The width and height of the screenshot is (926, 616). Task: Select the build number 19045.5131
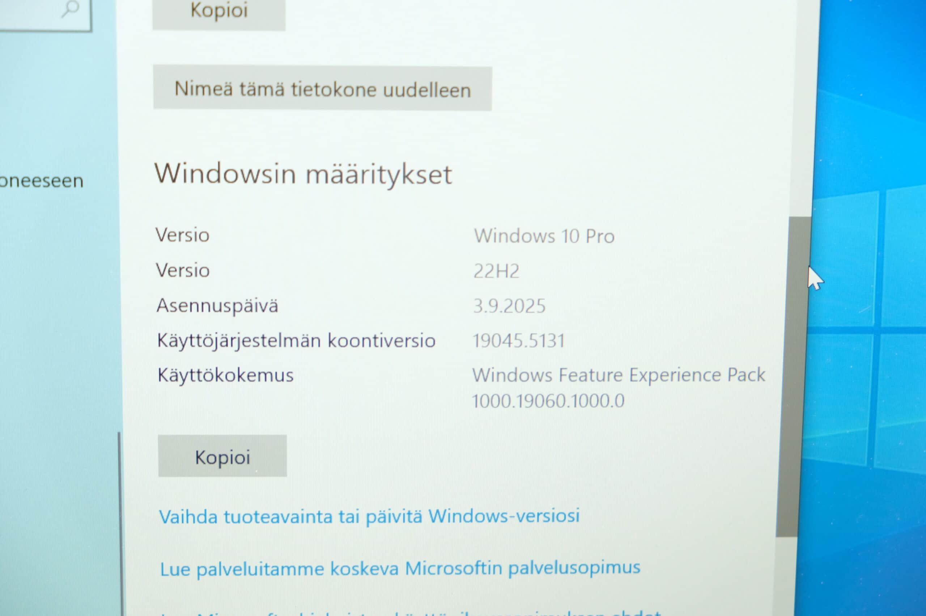click(x=519, y=341)
